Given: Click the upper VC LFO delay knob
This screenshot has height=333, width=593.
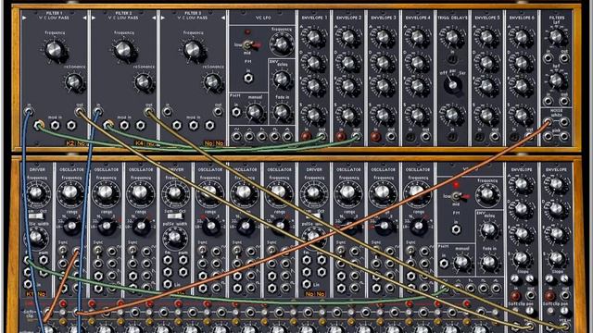Looking at the screenshot, I should point(282,79).
